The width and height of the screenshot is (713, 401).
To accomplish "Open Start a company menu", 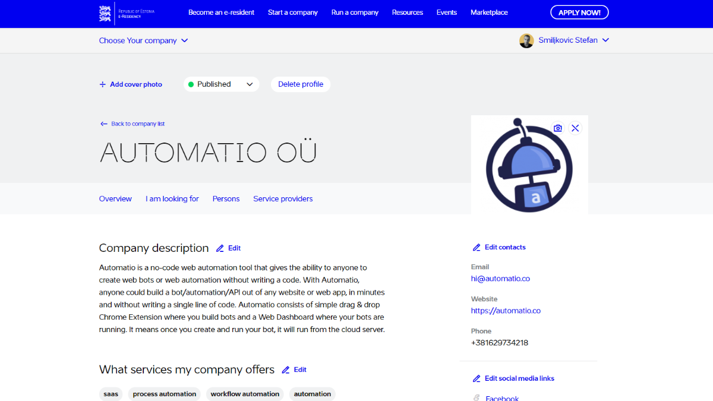I will (x=293, y=12).
